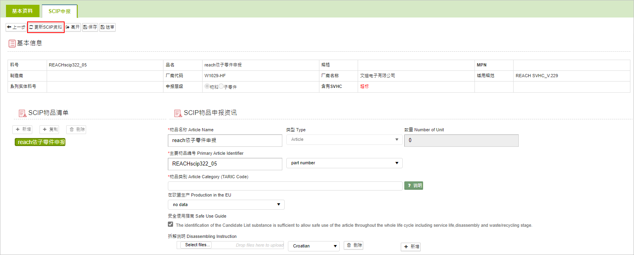Screen dimensions: 634x255
Task: Click the Select files... upload button
Action: point(197,245)
